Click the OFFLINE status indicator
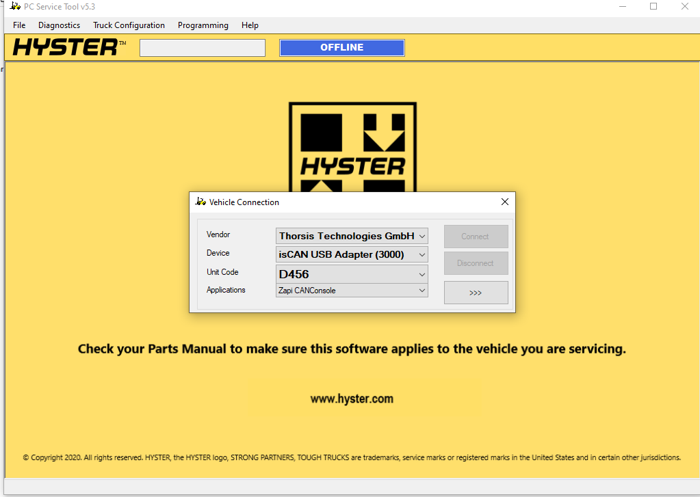Screen dimensions: 700x497 coord(341,47)
